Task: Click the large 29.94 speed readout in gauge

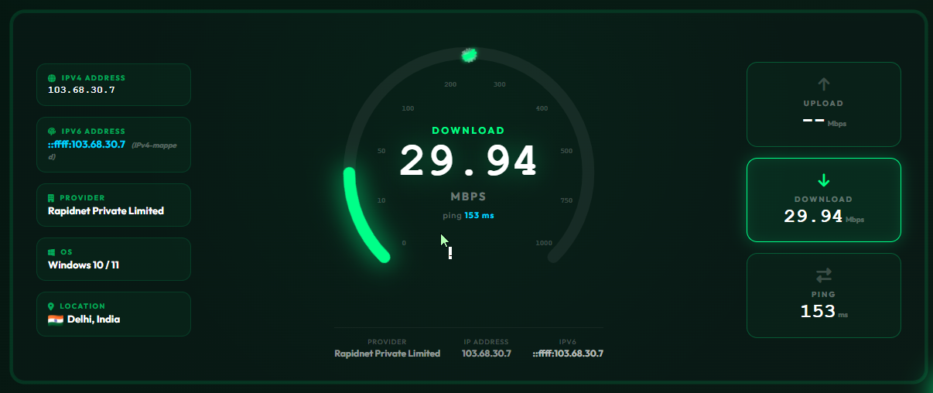Action: coord(468,161)
